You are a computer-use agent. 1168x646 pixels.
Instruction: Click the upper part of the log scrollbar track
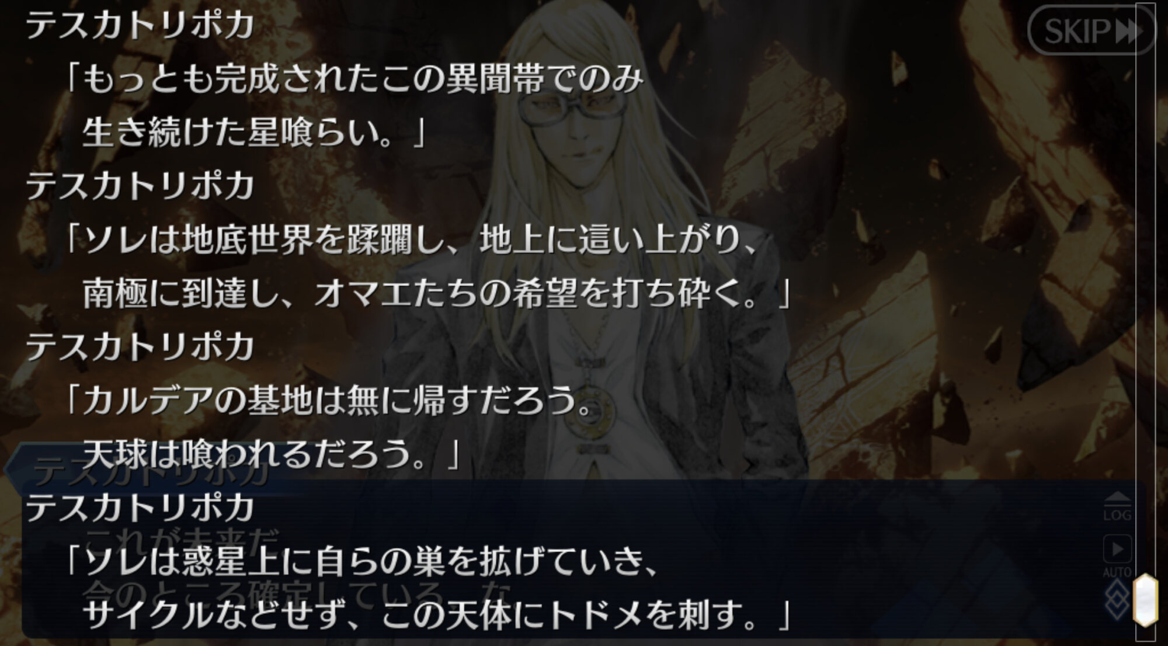point(1146,175)
